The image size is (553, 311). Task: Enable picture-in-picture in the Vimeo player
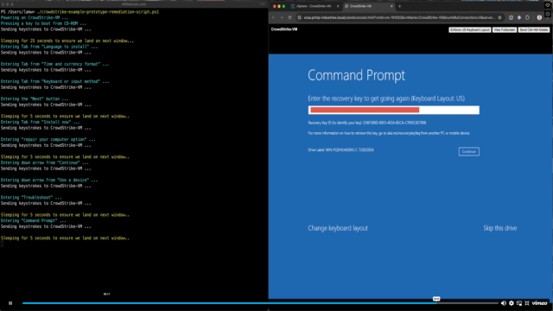(x=519, y=303)
